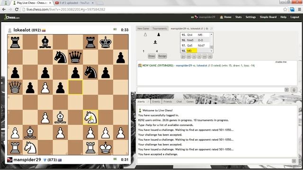
Task: Select the white rook on f1
Action: (90, 147)
